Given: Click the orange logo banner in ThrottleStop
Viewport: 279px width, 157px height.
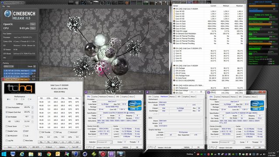Looking at the screenshot, I should [20, 89].
